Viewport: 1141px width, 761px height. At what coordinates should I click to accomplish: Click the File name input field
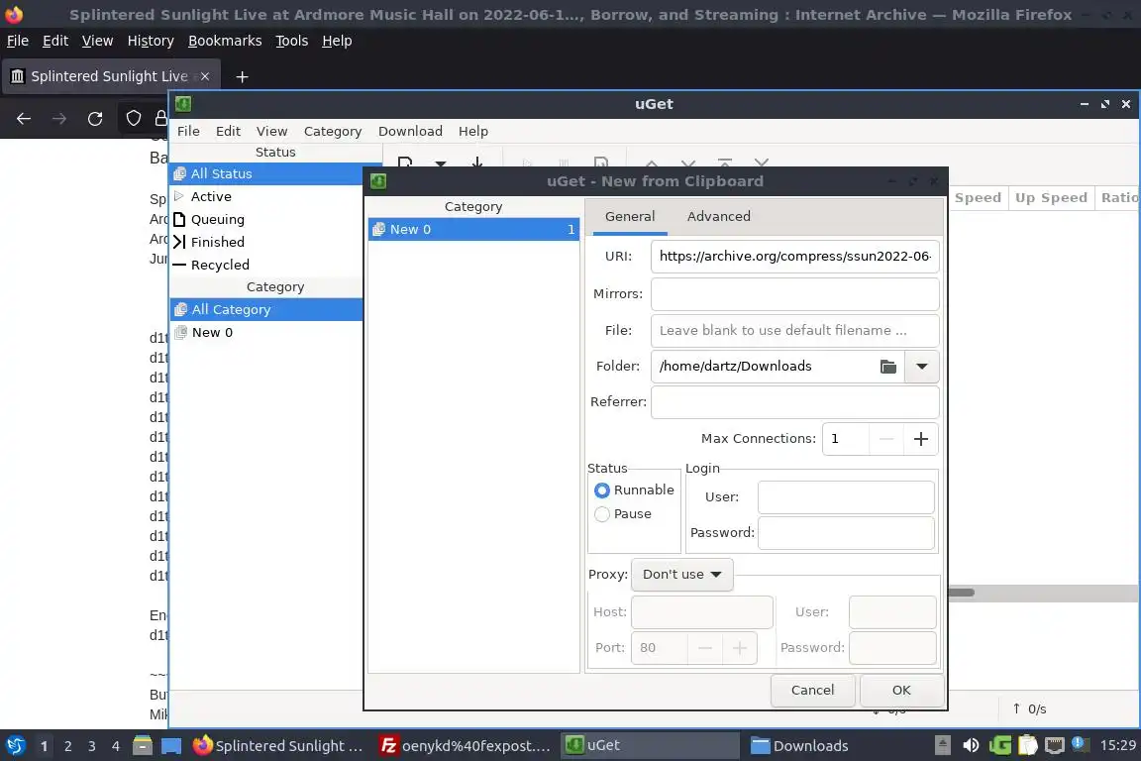pyautogui.click(x=794, y=331)
